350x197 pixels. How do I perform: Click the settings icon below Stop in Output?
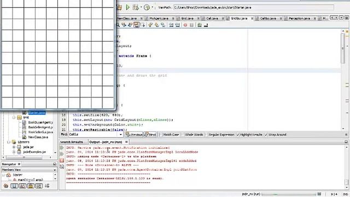[x=62, y=166]
